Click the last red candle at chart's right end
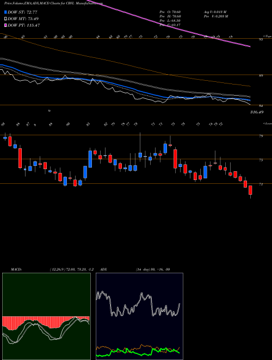 (x=250, y=190)
